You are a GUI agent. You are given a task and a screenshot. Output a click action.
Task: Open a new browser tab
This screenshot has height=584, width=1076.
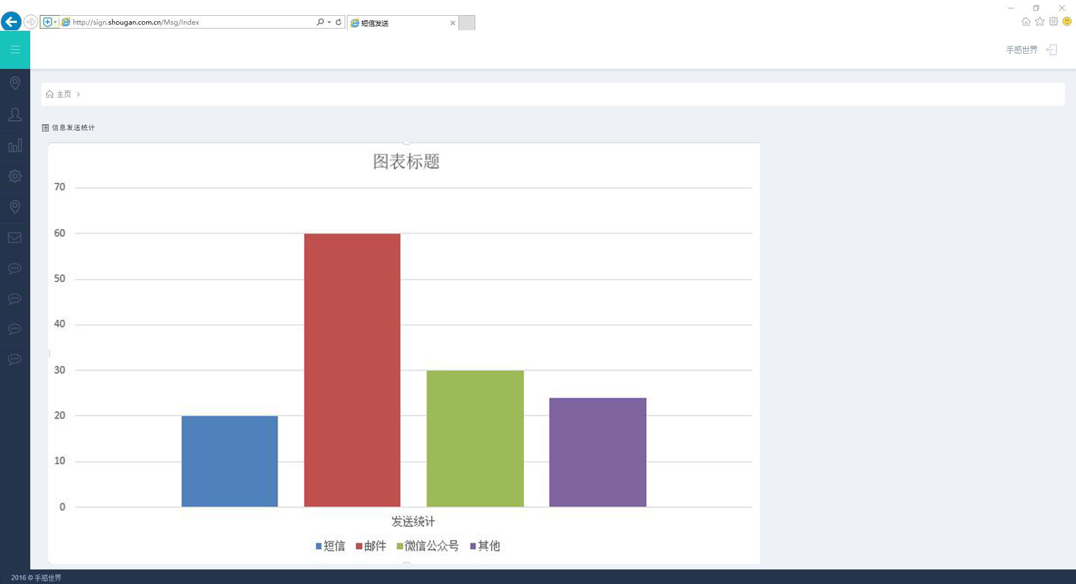point(467,23)
